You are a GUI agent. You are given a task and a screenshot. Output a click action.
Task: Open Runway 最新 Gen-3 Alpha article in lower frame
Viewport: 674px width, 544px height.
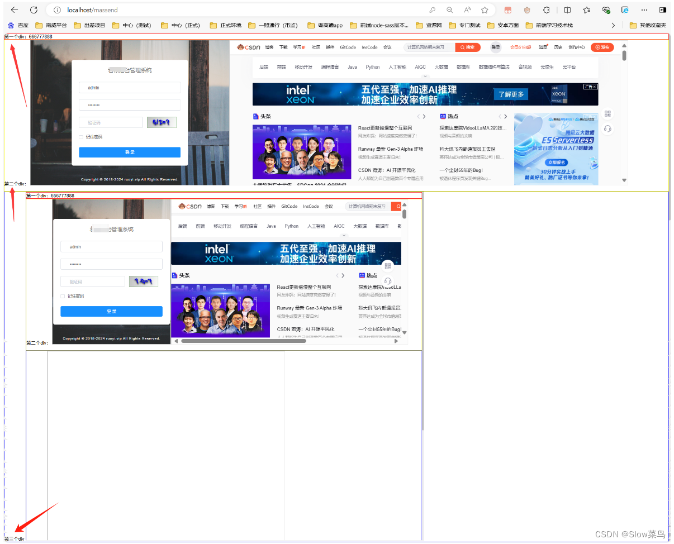309,308
